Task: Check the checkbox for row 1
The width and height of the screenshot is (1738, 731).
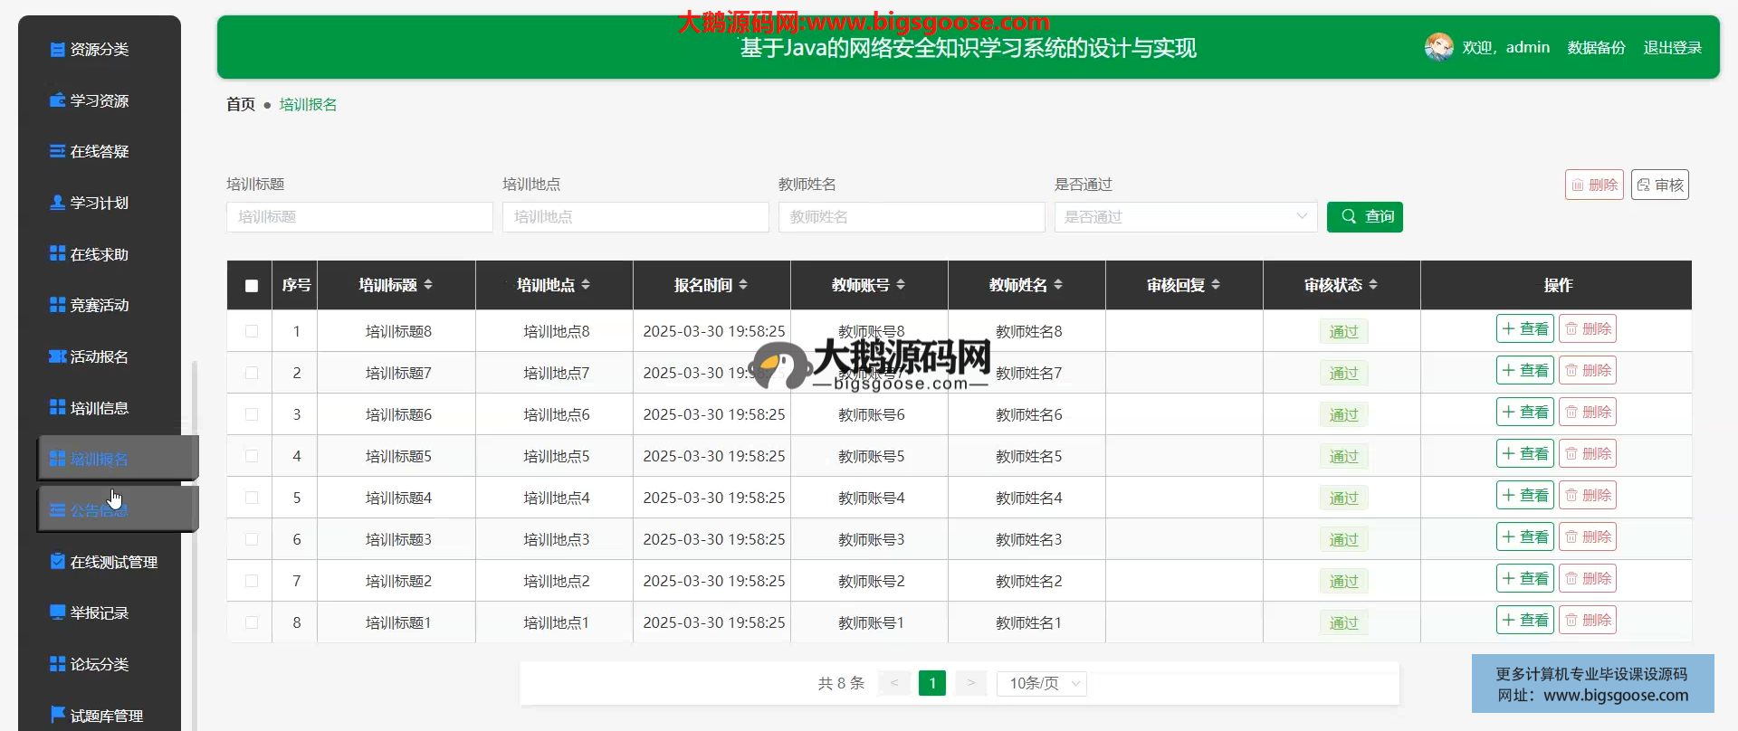Action: pos(252,331)
